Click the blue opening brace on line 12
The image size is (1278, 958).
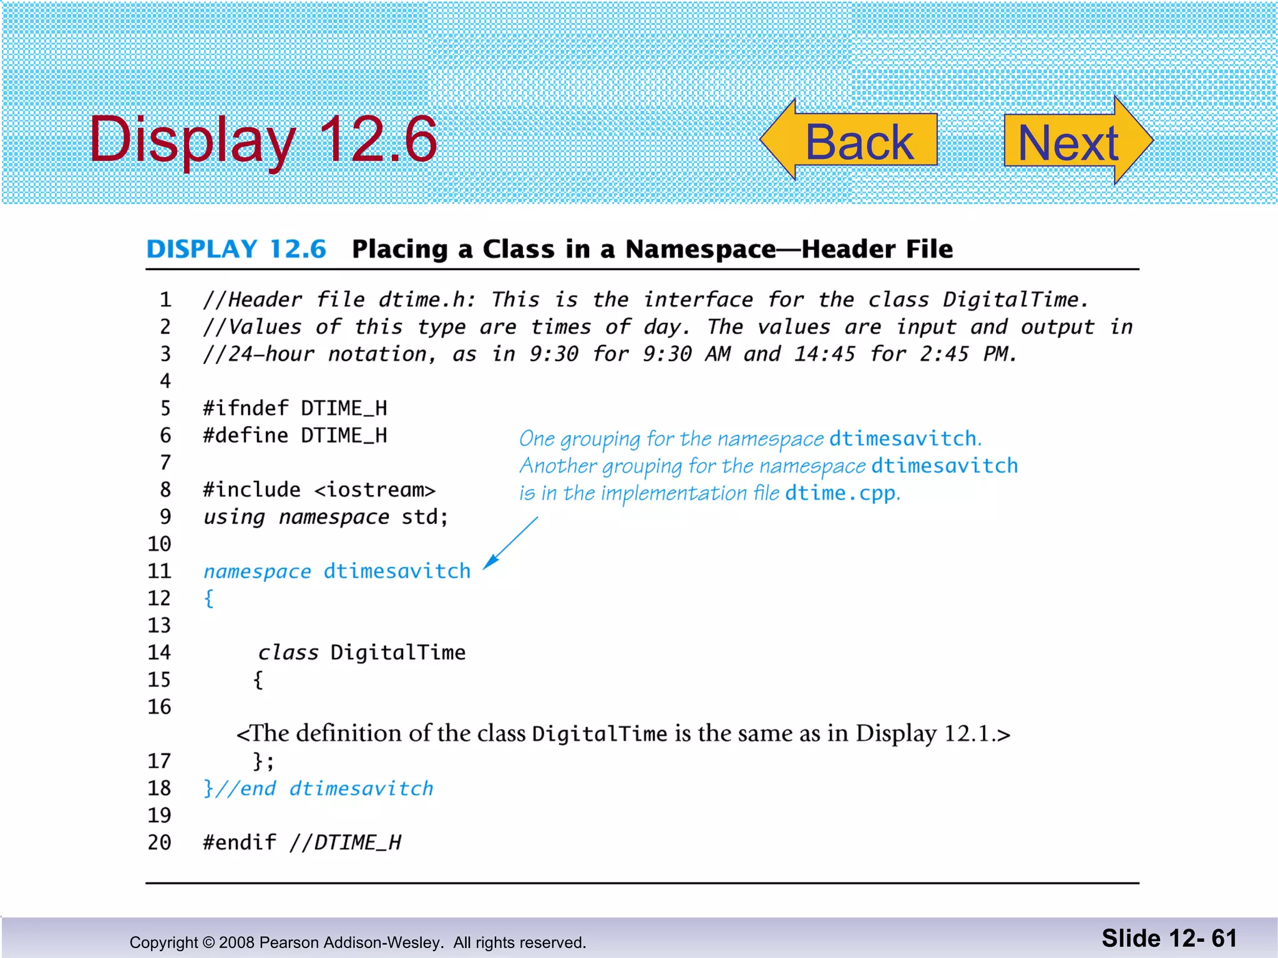[x=209, y=599]
